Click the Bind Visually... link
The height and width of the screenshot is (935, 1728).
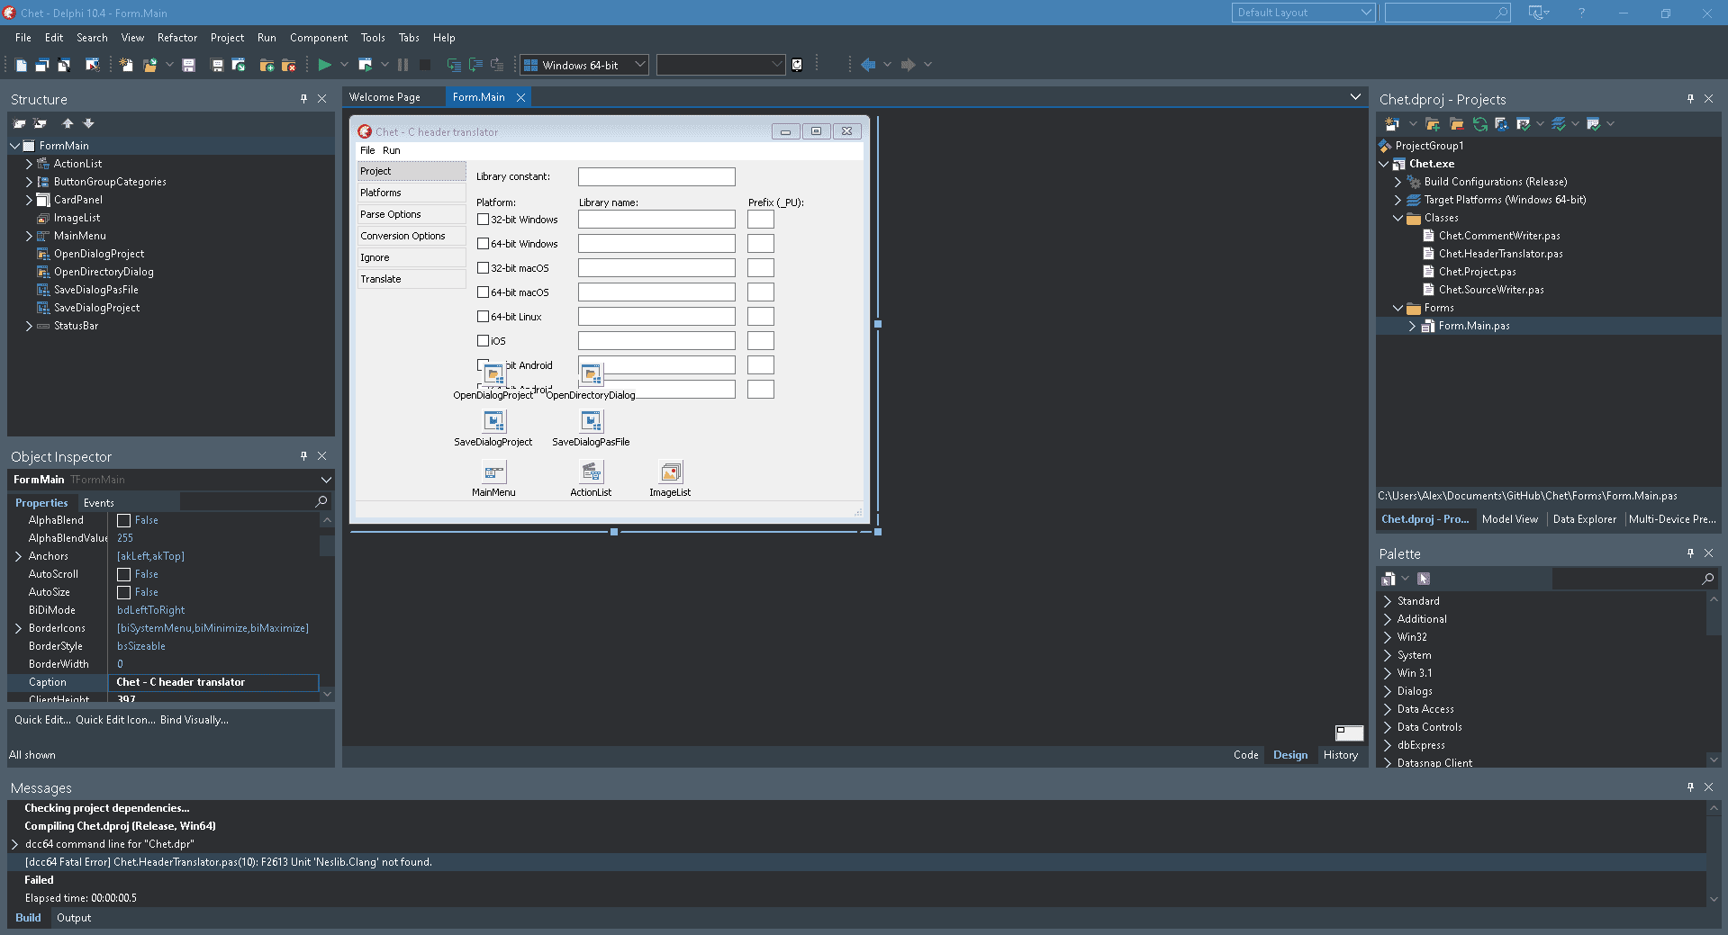pyautogui.click(x=195, y=720)
